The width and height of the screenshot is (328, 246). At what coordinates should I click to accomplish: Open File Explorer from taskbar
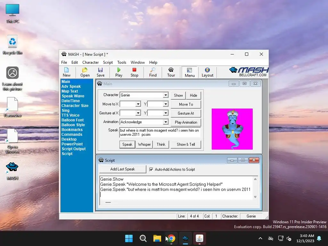click(x=157, y=238)
